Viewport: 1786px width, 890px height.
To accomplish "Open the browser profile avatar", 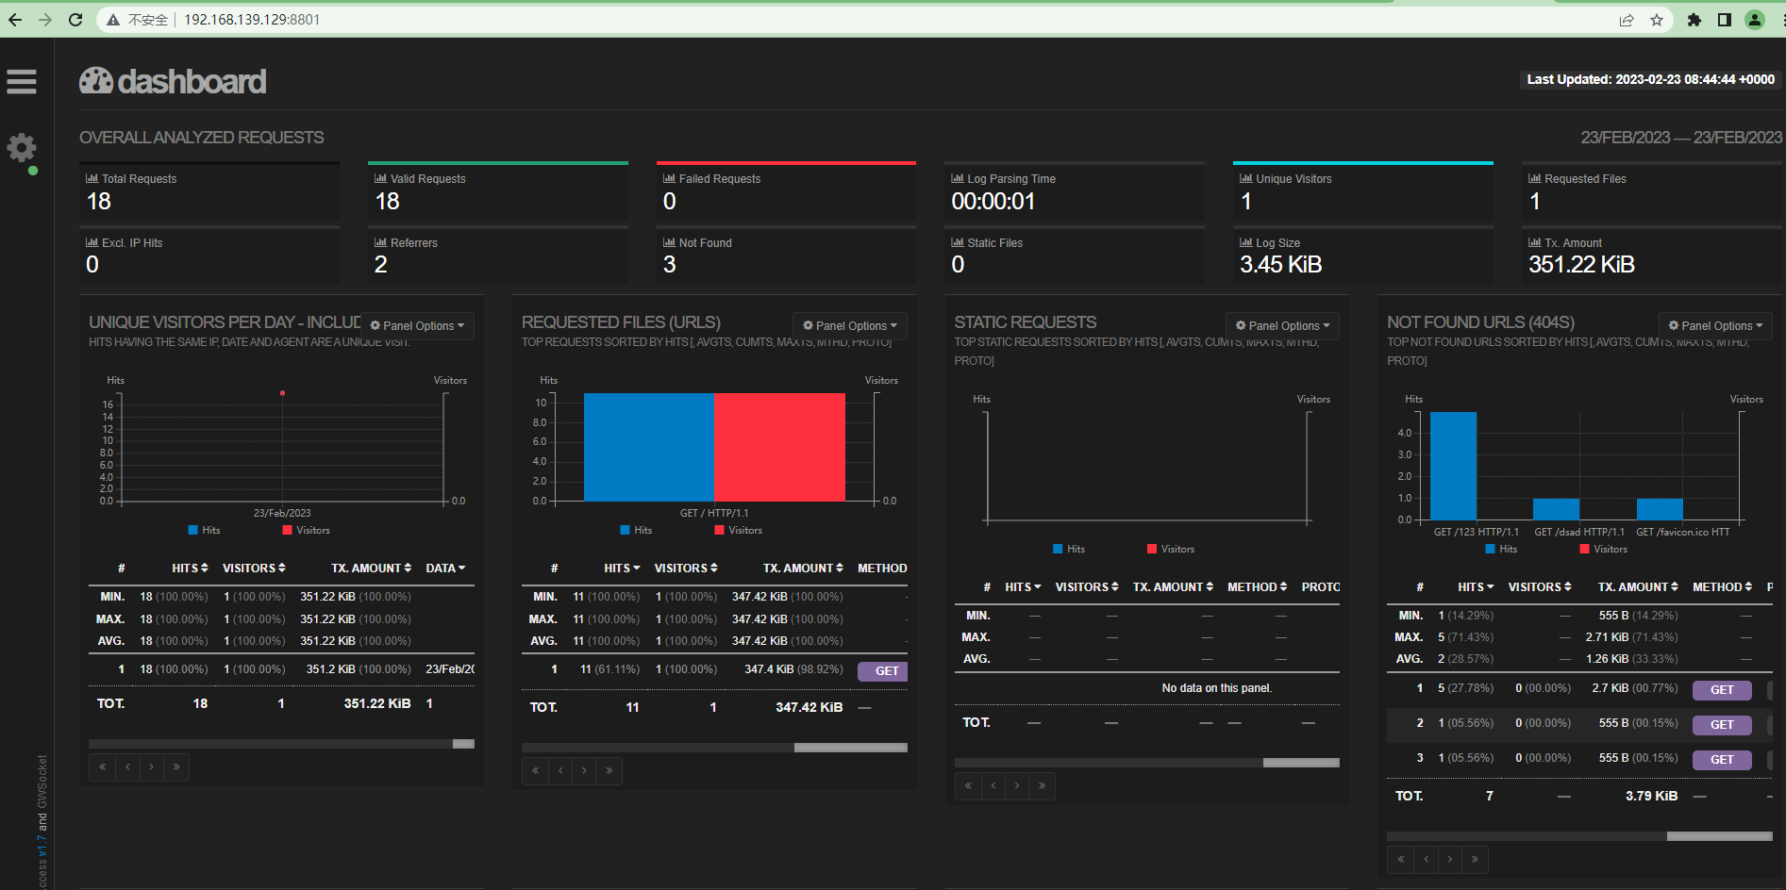I will (x=1755, y=20).
